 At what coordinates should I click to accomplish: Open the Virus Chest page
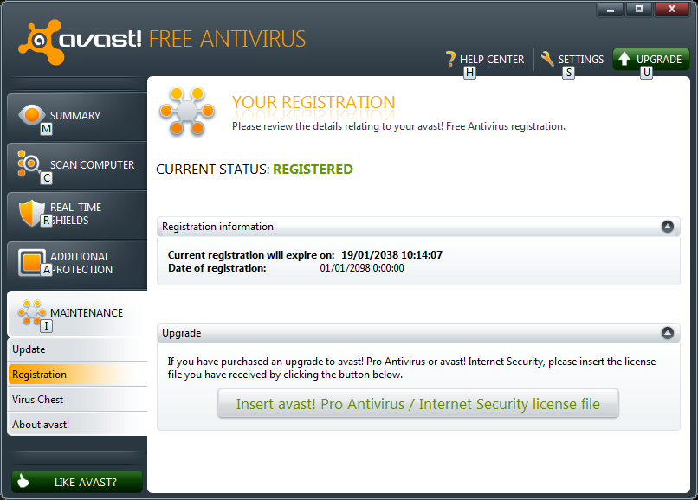76,400
